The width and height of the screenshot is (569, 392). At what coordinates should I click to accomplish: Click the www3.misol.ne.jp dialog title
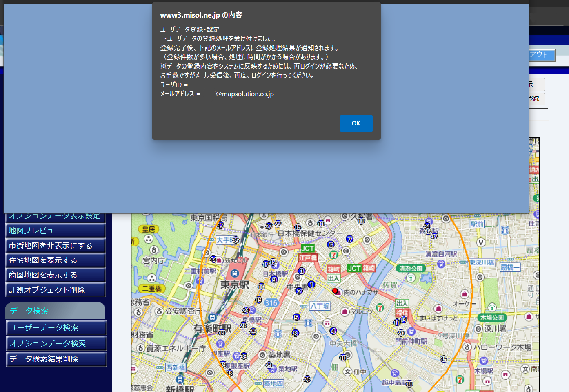201,15
